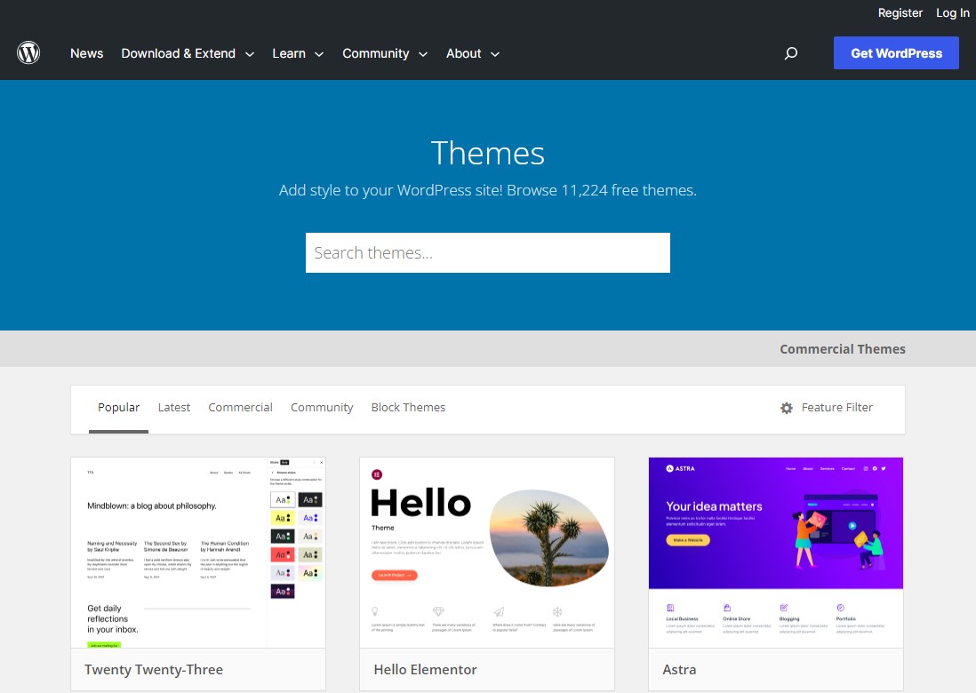Screen dimensions: 976x693
Task: Open the search magnifier icon in header
Action: point(790,53)
